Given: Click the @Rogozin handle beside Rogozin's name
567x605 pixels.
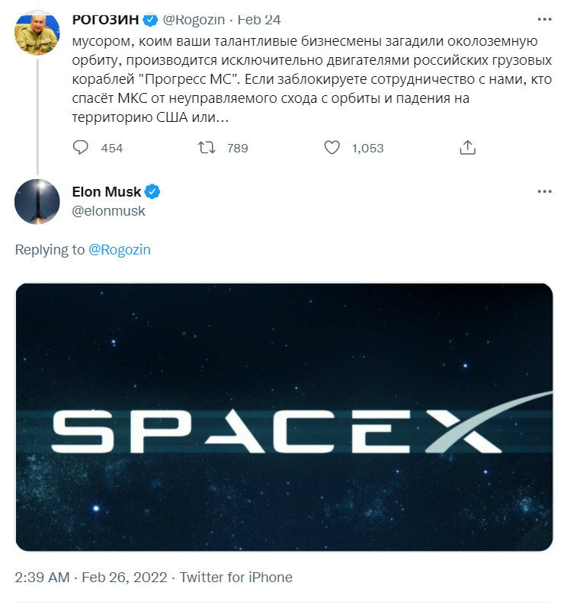Looking at the screenshot, I should 194,19.
